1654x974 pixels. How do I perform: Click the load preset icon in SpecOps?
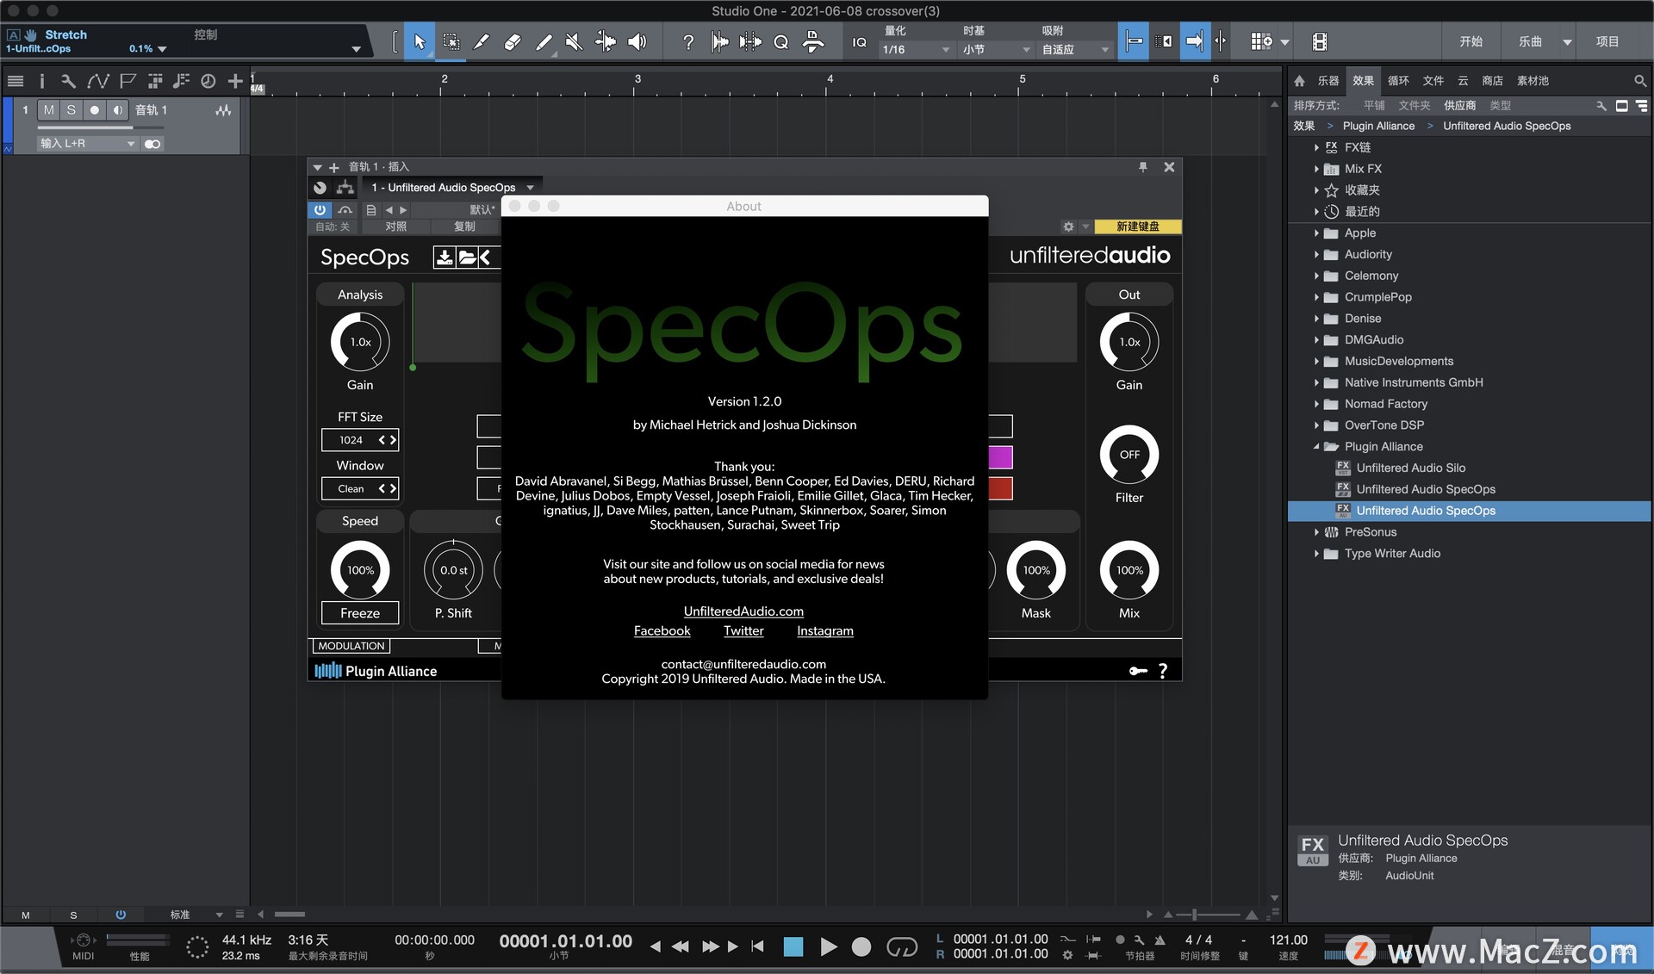tap(467, 257)
